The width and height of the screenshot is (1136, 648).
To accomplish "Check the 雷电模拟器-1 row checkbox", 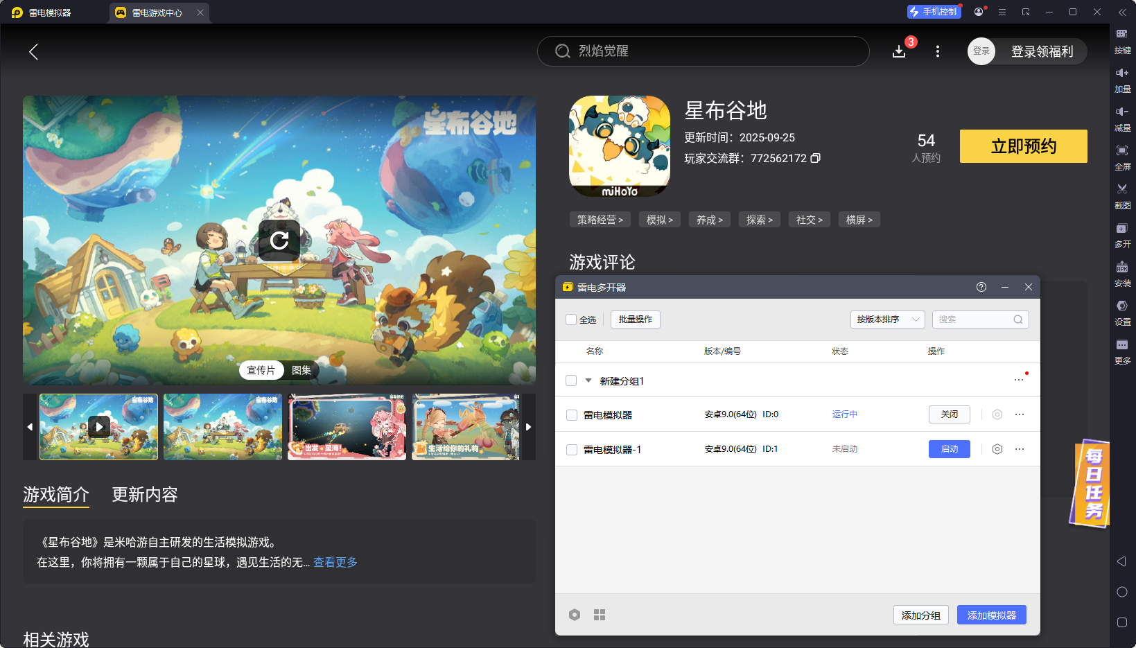I will (572, 450).
